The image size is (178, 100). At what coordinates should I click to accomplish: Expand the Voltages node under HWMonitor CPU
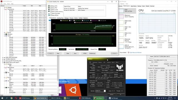pyautogui.click(x=4, y=7)
